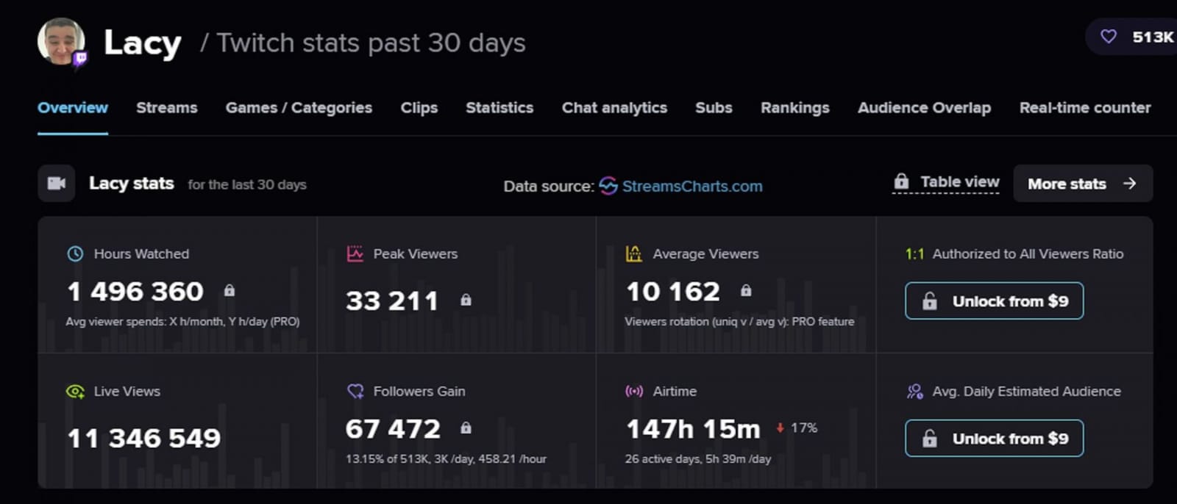The height and width of the screenshot is (504, 1177).
Task: Select the Followers Gain heart icon
Action: pos(356,392)
